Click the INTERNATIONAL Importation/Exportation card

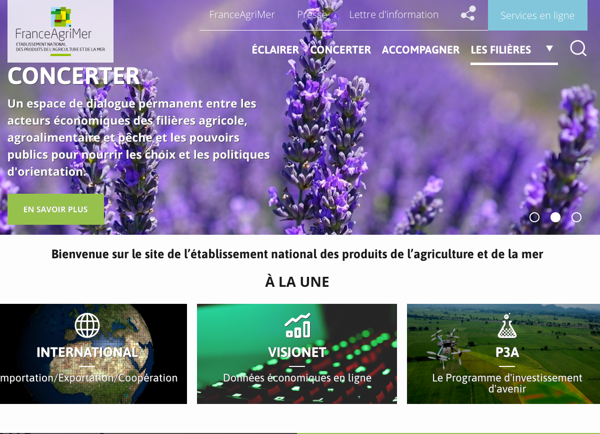pyautogui.click(x=93, y=353)
